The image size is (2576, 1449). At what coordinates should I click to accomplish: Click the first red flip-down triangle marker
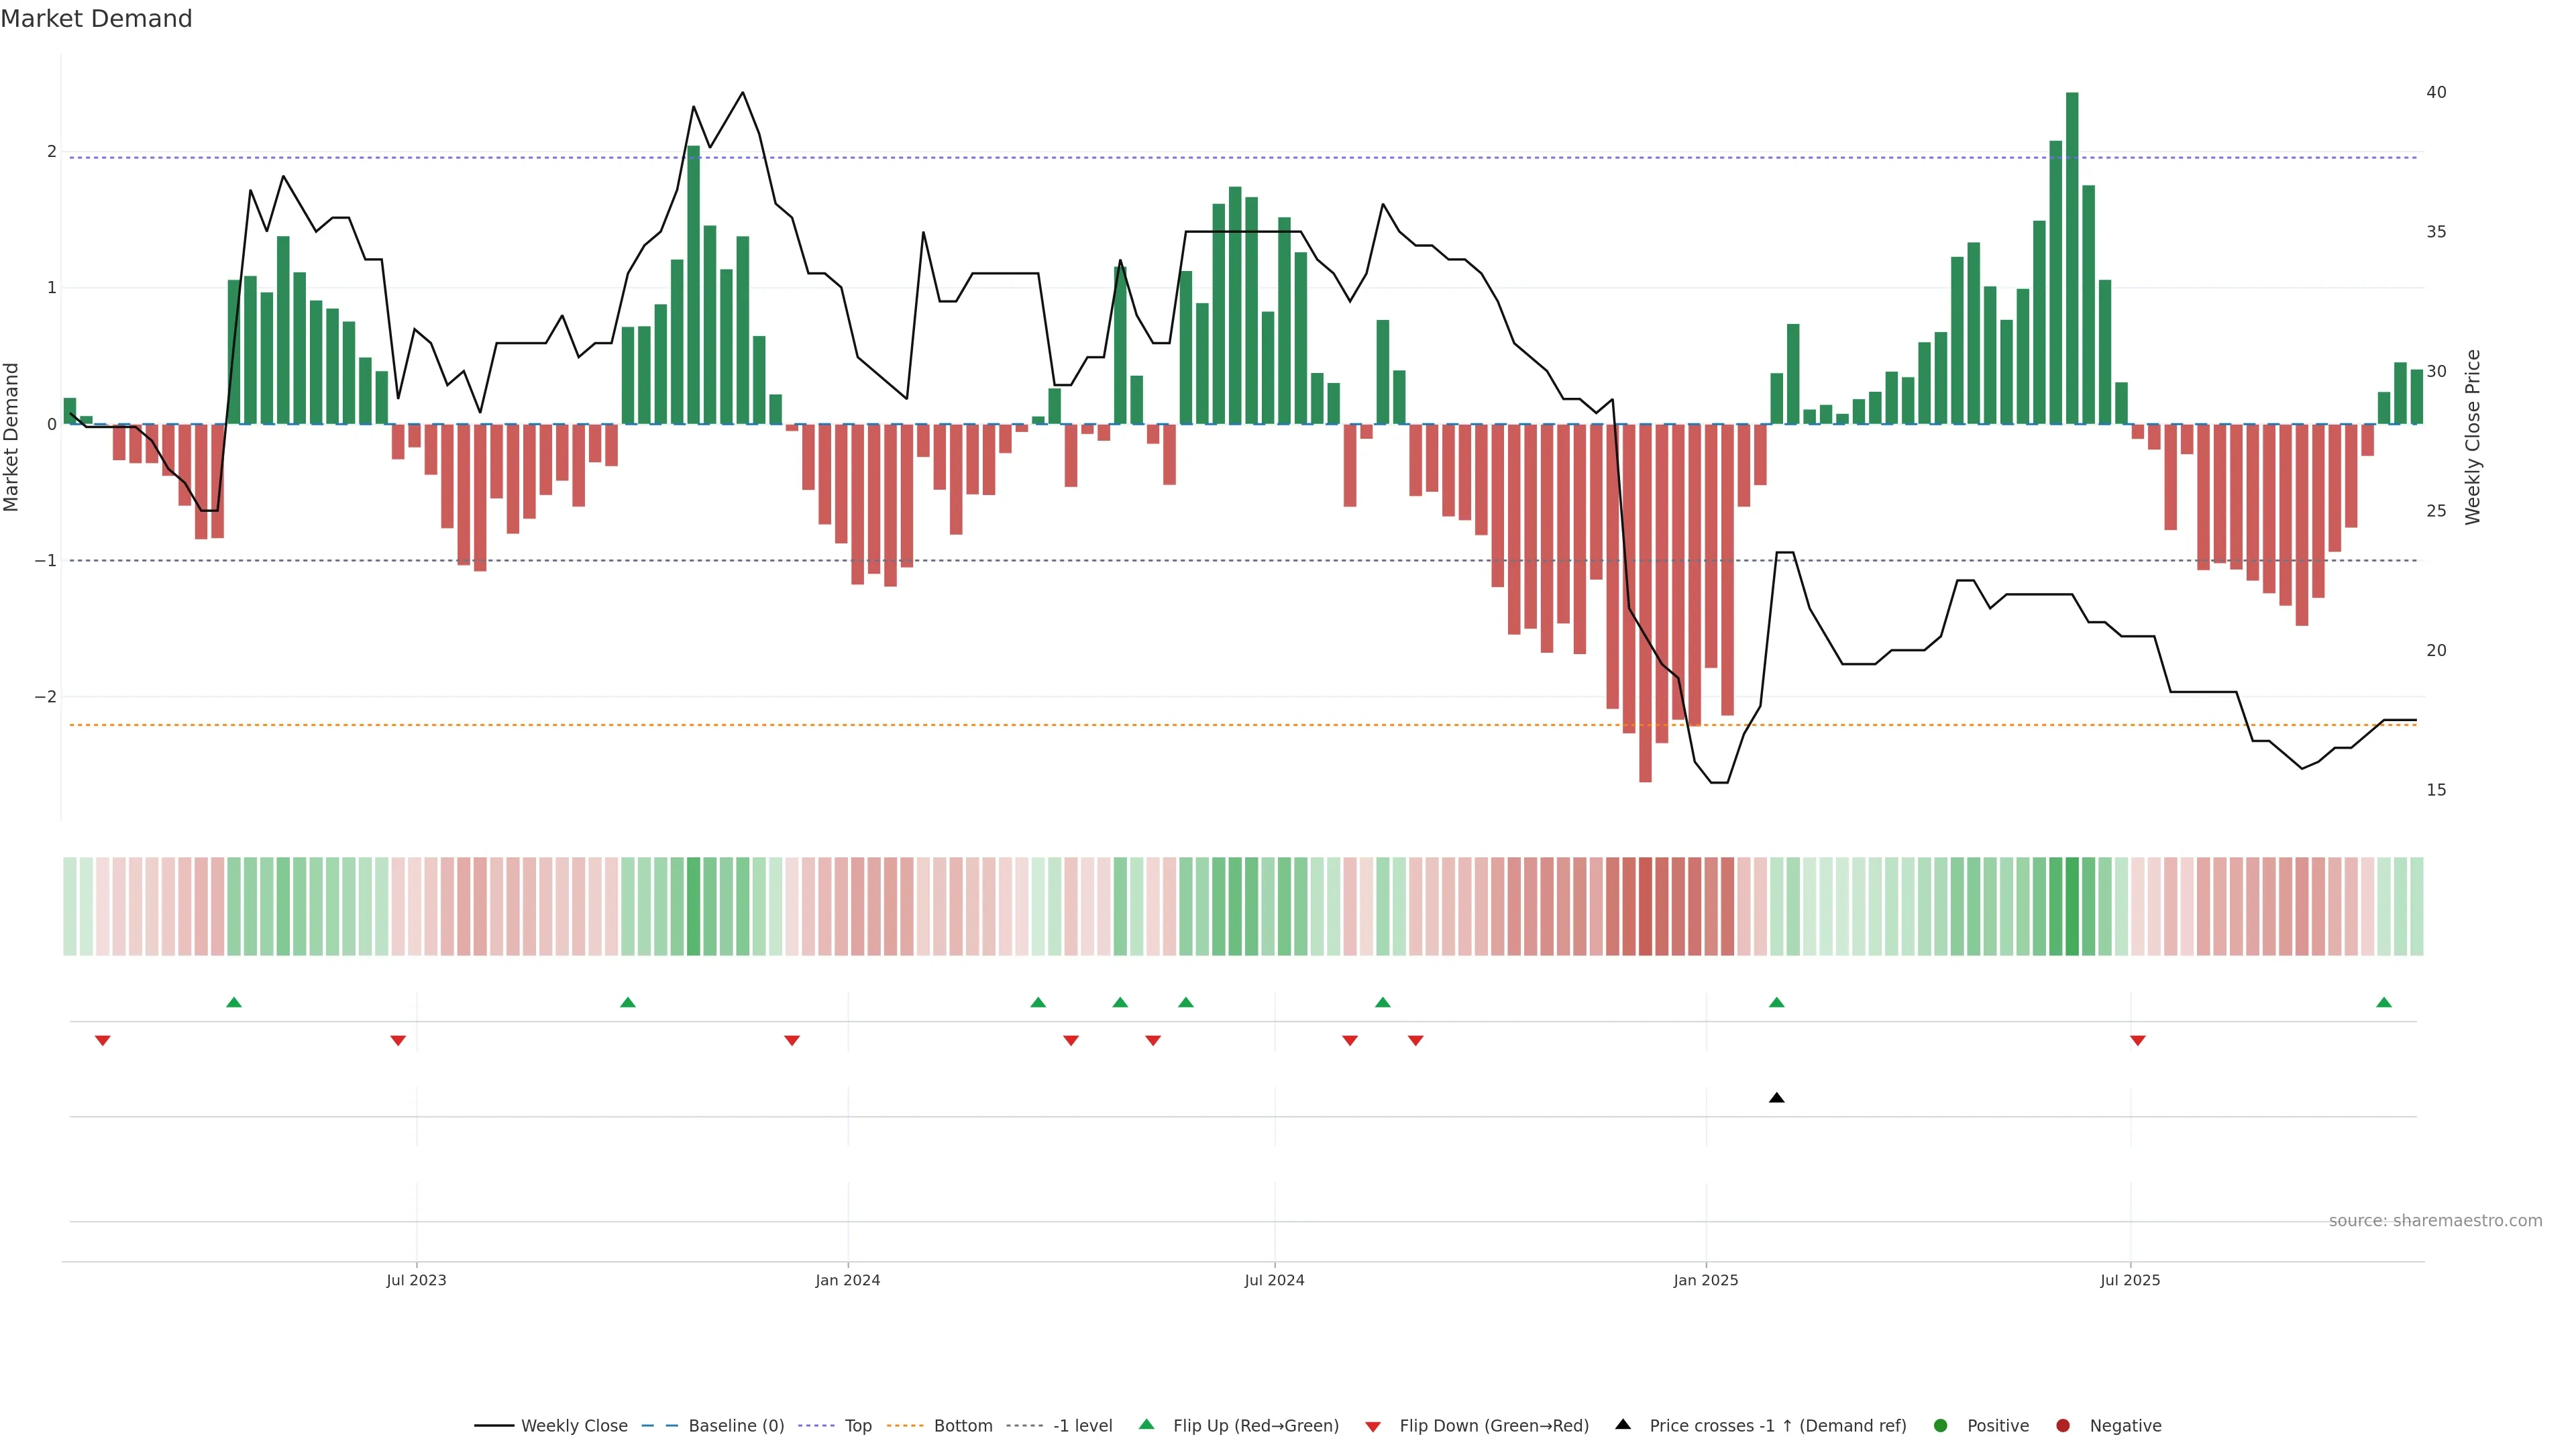click(102, 1041)
